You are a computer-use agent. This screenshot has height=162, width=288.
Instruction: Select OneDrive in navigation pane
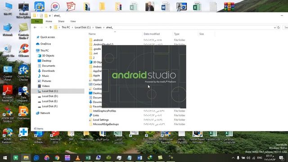[x=45, y=44]
